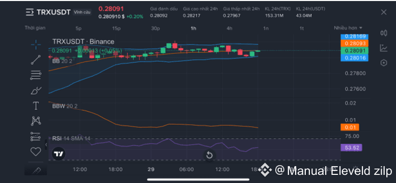Expand the Nhiều hơn timeframe dropdown
396x183 pixels.
[348, 28]
